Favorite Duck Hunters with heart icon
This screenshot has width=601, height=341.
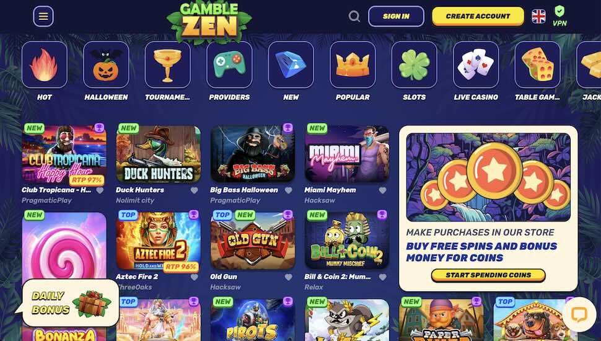[x=195, y=190]
